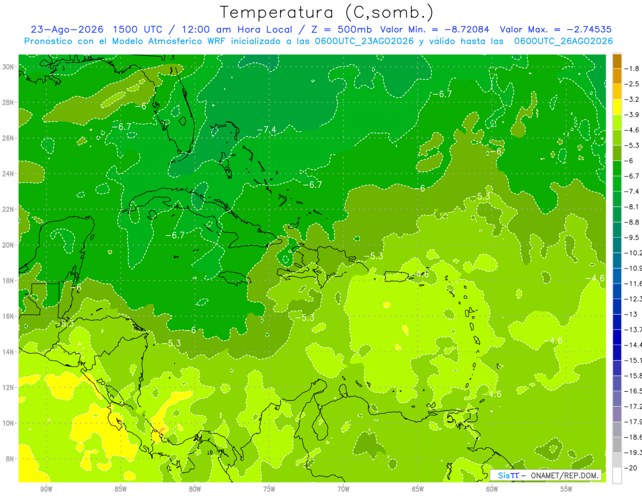Click the 14N latitude axis label
Screen dimensions: 642x496
(x=9, y=352)
